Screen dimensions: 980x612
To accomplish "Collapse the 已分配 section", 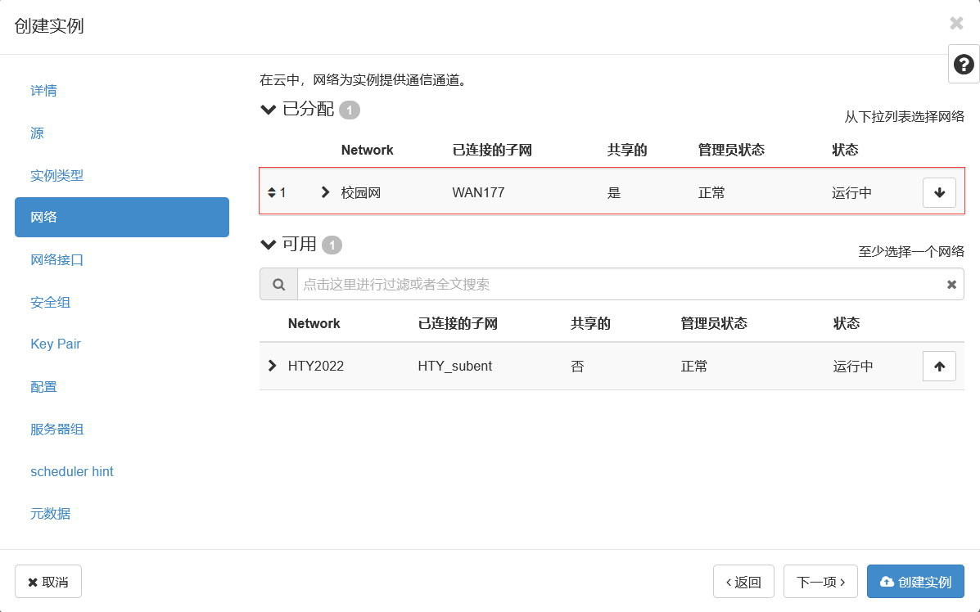I will (268, 110).
